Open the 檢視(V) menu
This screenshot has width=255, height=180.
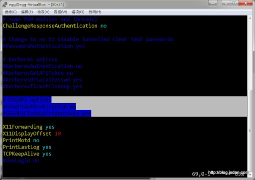click(43, 12)
